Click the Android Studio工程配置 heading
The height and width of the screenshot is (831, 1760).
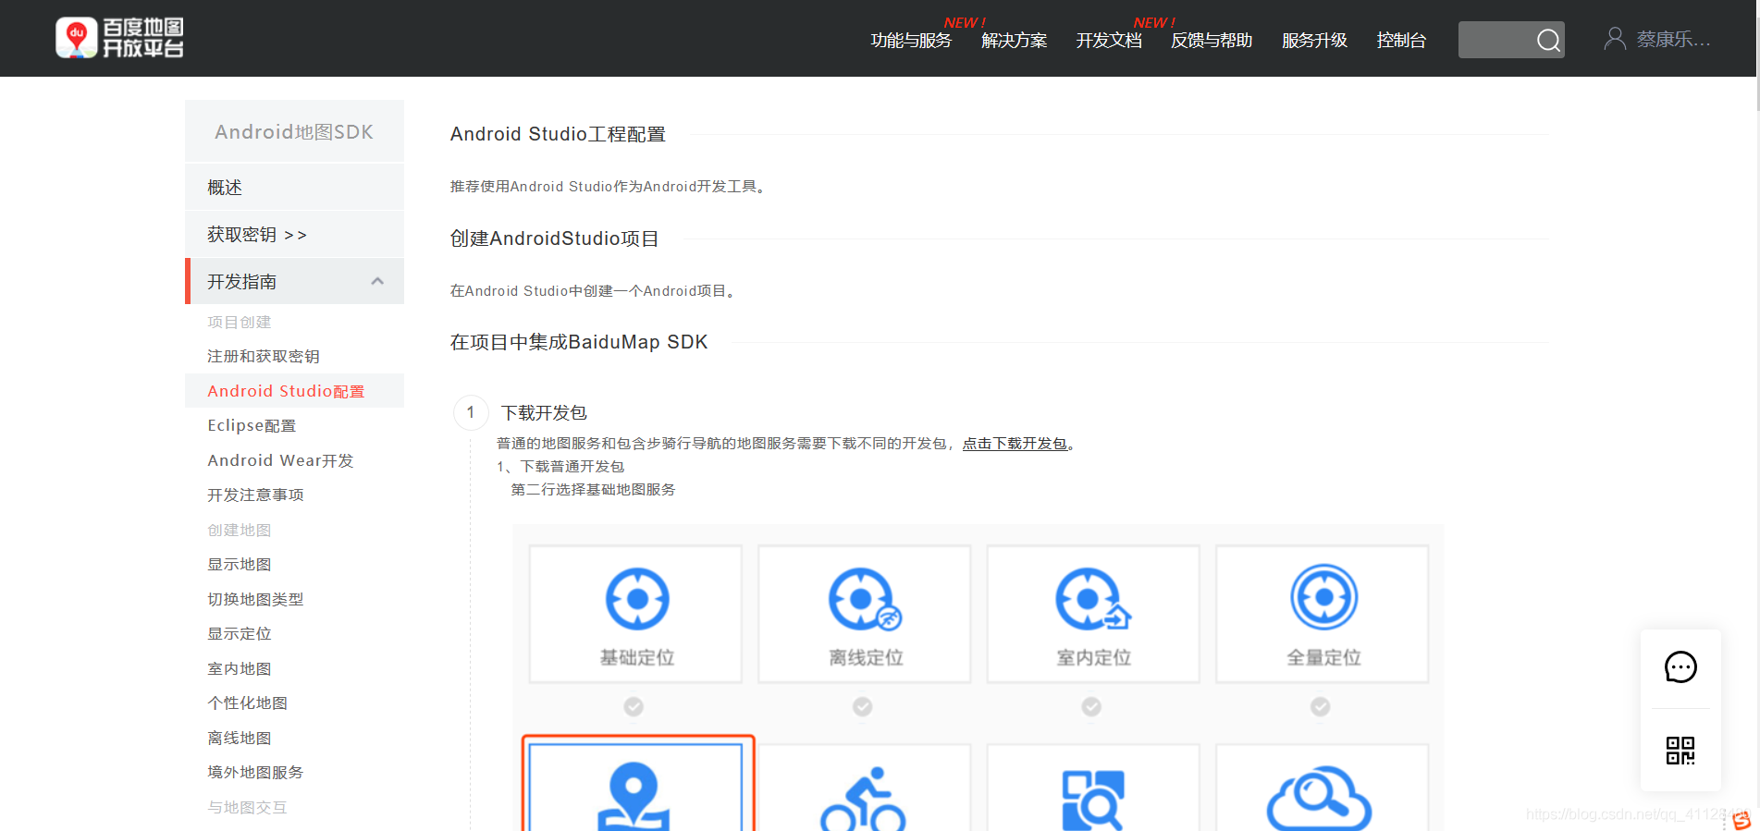(x=558, y=134)
